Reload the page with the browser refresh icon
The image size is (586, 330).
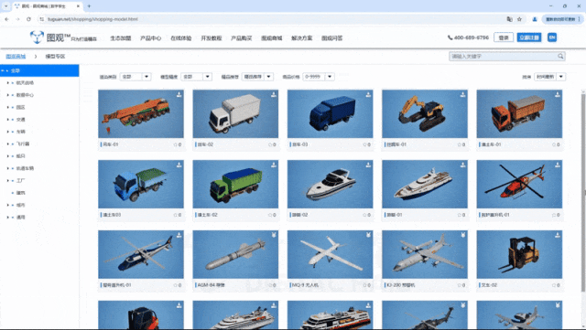click(x=28, y=19)
